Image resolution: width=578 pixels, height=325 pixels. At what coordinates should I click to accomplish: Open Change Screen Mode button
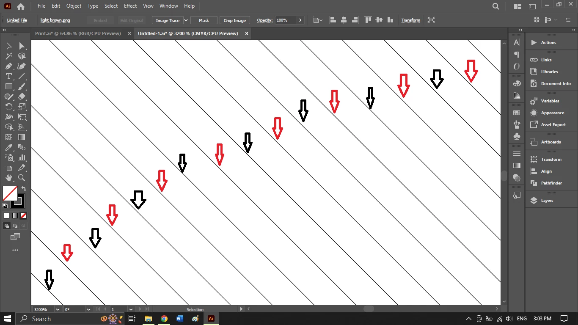(15, 237)
